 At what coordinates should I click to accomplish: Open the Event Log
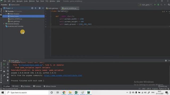pos(163,86)
